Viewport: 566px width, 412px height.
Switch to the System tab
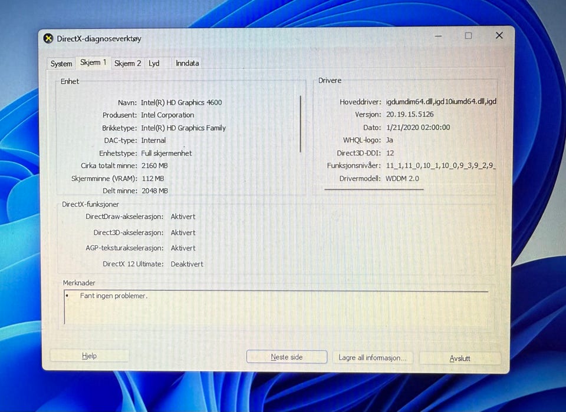(61, 64)
